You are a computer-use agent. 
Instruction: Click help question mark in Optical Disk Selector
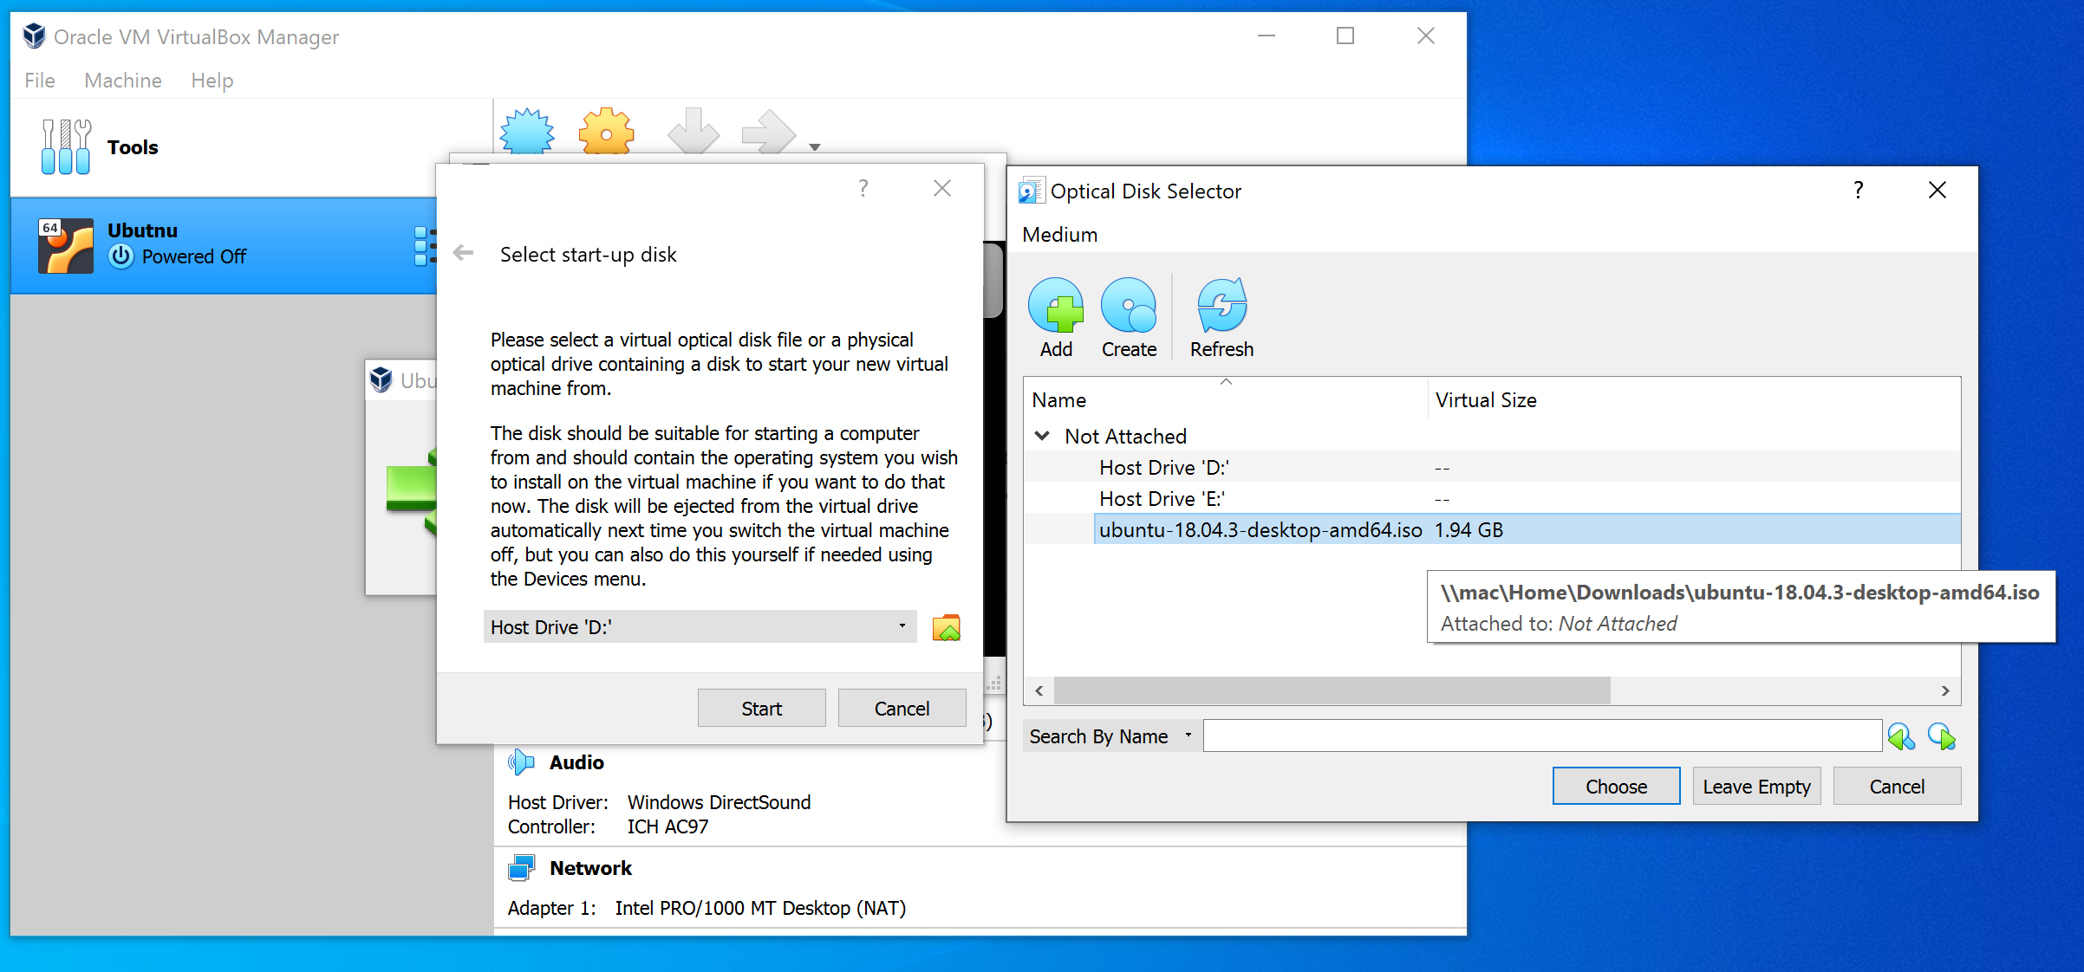pyautogui.click(x=1859, y=190)
